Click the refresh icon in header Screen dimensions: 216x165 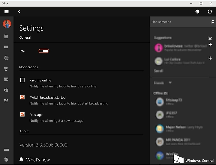(x=210, y=12)
